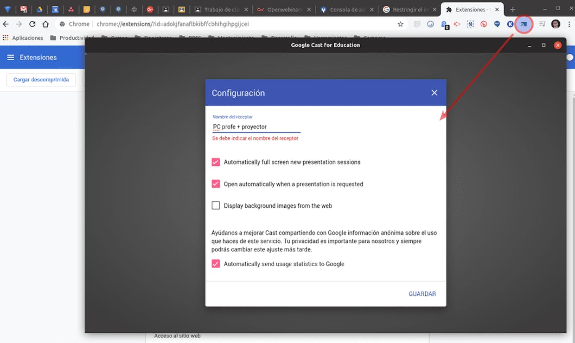Uncheck Open automatically when a presentation is requested
This screenshot has height=343, width=575.
(216, 184)
